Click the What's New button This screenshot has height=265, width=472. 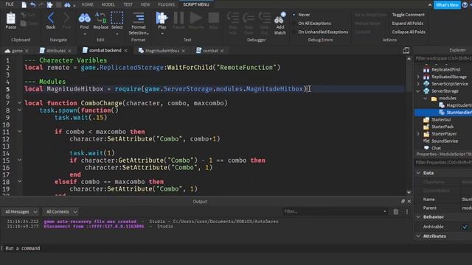click(x=447, y=5)
